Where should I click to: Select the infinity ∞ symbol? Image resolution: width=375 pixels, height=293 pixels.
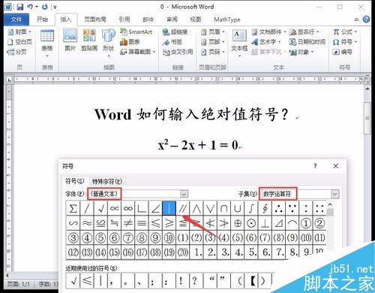[128, 208]
